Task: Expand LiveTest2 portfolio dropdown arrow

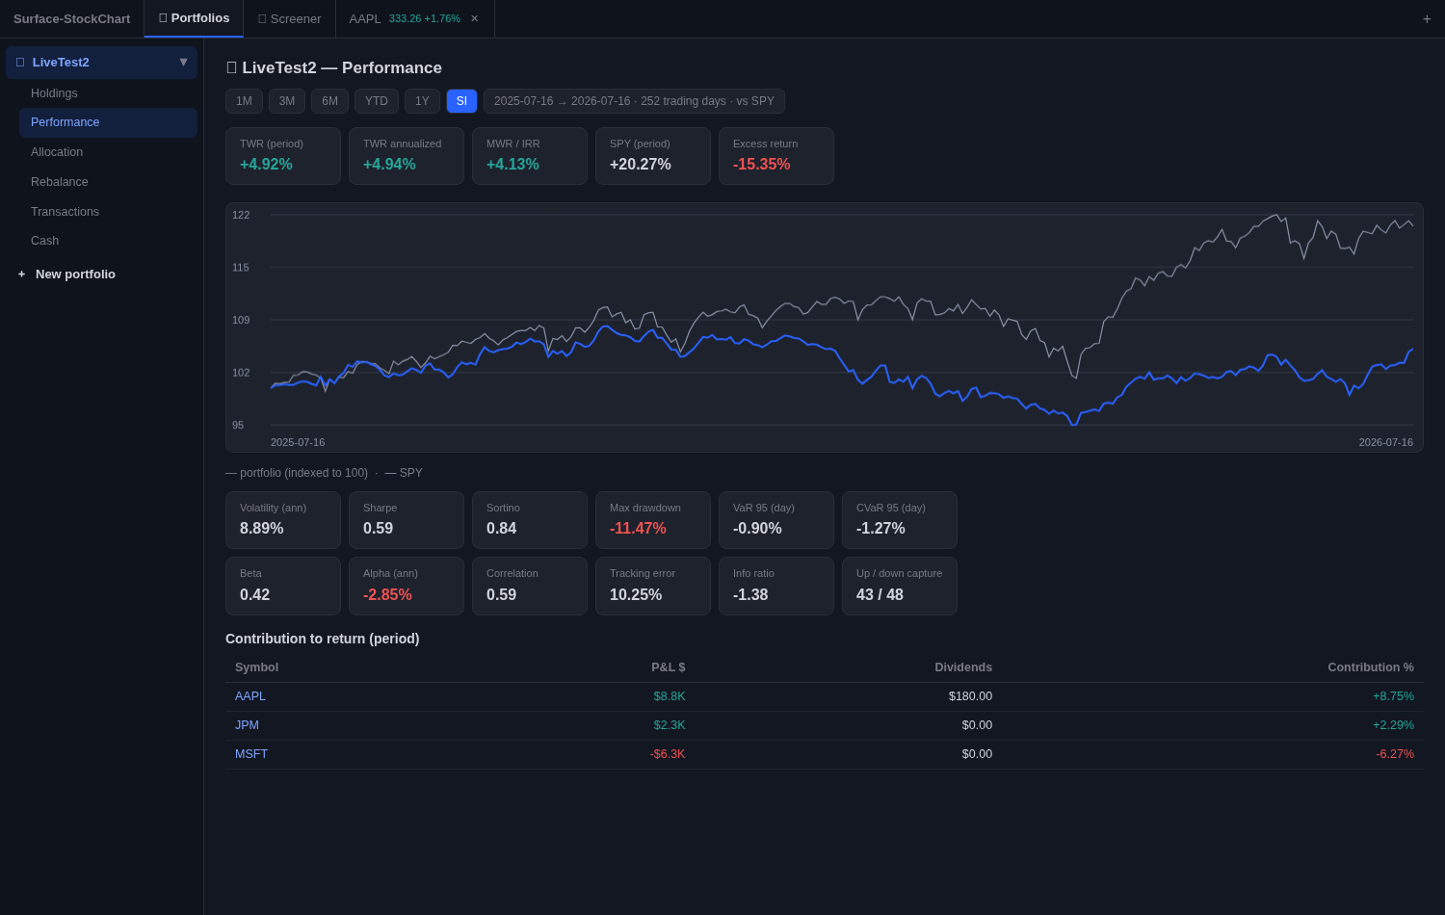Action: (x=183, y=62)
